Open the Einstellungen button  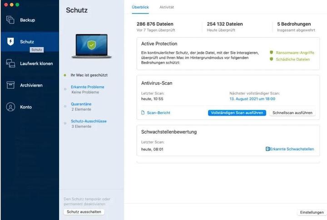coord(312,212)
